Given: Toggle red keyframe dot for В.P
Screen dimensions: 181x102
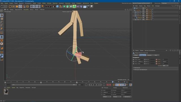Looking at the screenshot, I should (156, 61).
